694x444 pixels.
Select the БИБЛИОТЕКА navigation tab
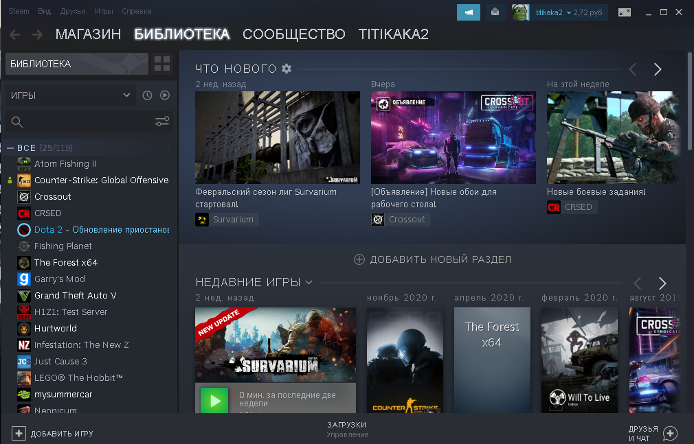pos(182,34)
